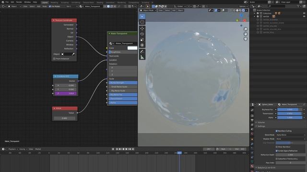Select the Select Box tool in viewport
The image size is (307, 172).
(x=142, y=17)
